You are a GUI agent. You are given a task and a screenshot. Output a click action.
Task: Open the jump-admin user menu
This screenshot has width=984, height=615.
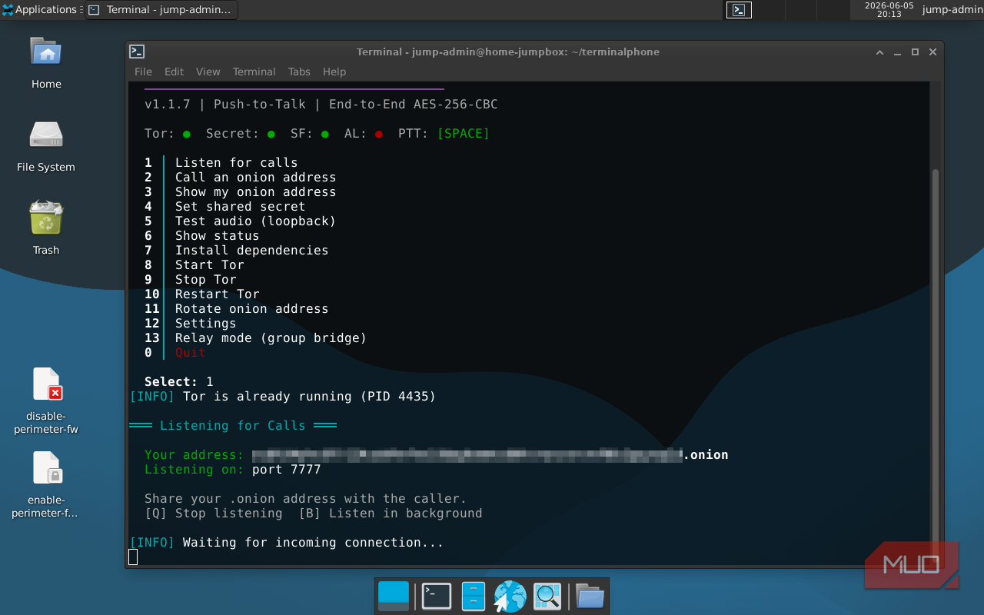952,10
